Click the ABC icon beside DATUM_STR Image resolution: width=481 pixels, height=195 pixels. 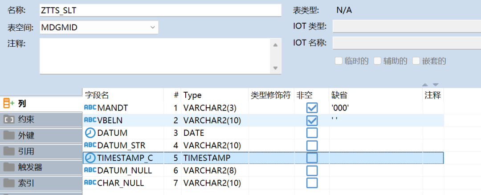[x=90, y=145]
